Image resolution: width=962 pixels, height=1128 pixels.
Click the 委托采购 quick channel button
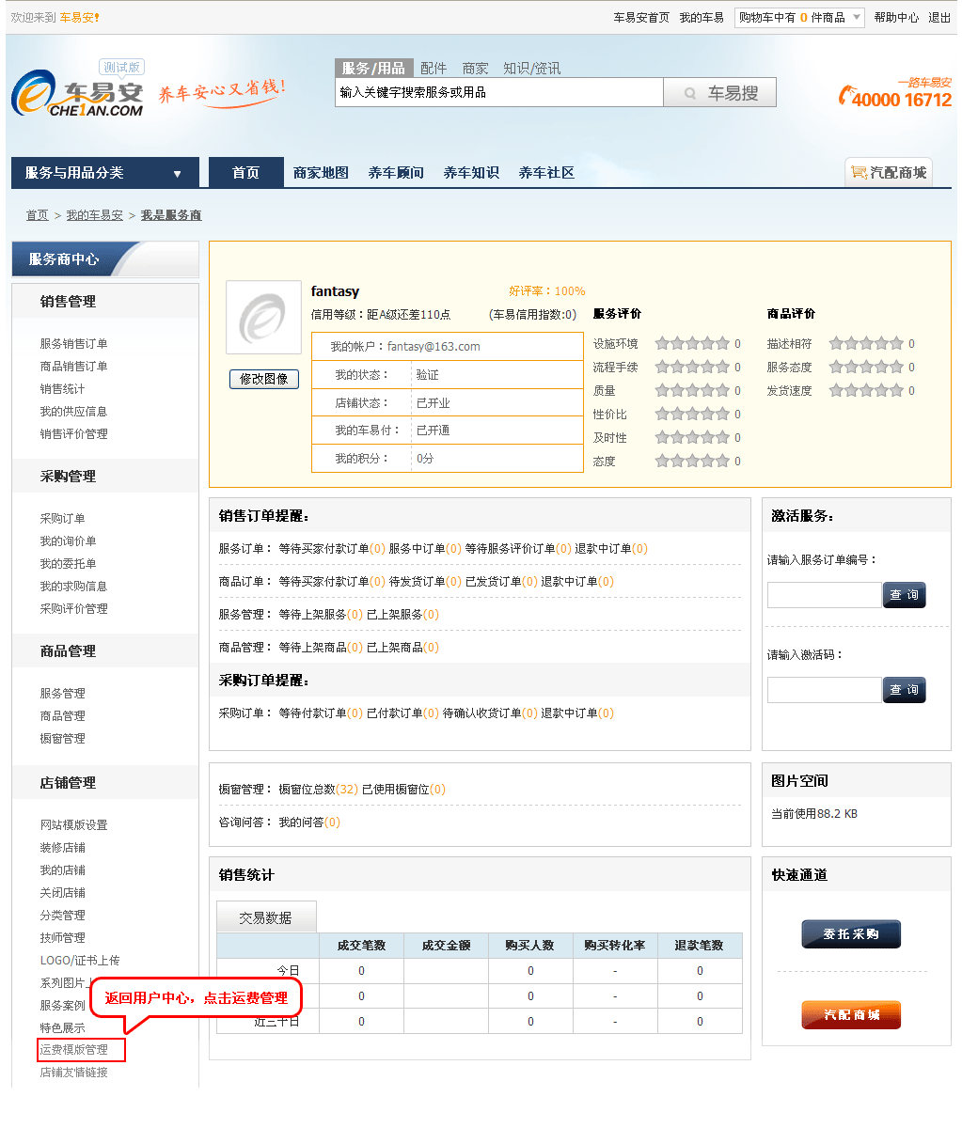[851, 934]
